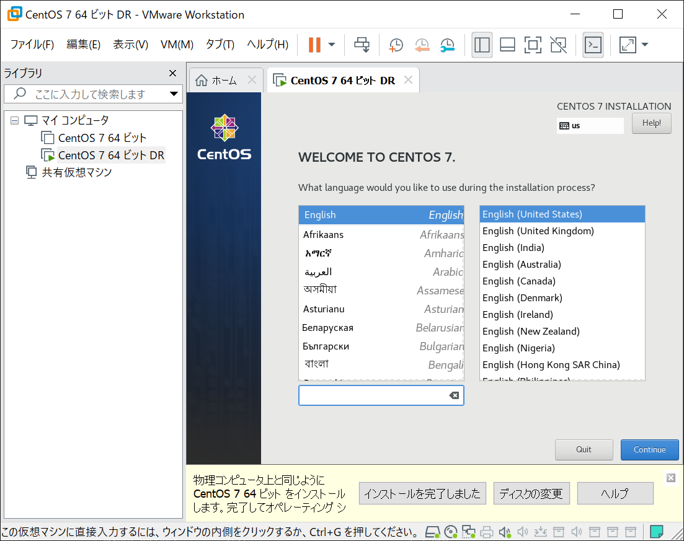Click the us keyboard layout indicator
684x541 pixels.
click(x=590, y=126)
